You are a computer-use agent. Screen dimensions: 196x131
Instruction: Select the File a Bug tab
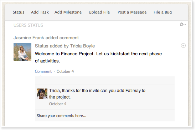[x=163, y=12]
